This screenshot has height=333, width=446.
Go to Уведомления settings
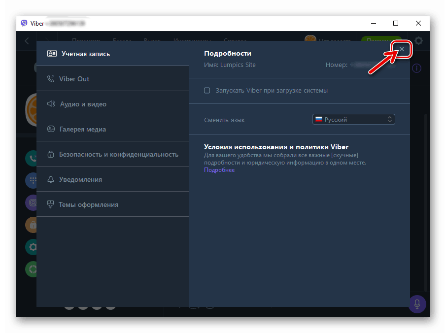pyautogui.click(x=113, y=179)
